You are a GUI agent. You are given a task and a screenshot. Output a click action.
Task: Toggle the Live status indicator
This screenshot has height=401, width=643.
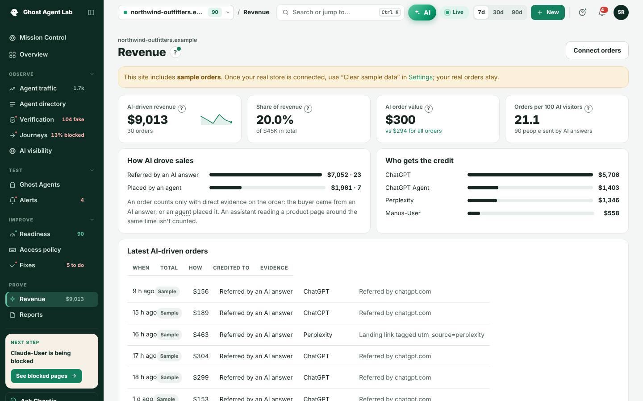tap(454, 12)
